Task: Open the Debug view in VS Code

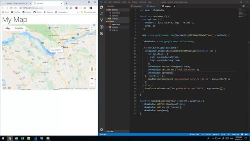Action: coord(102,27)
